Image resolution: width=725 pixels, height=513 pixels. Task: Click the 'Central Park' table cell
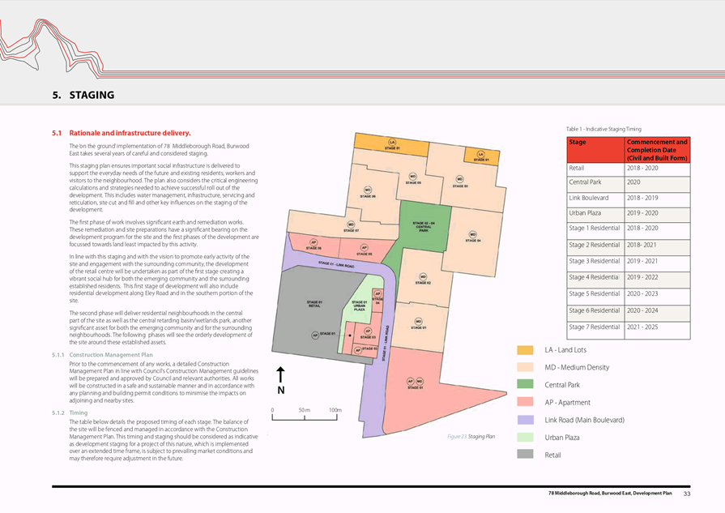point(596,184)
